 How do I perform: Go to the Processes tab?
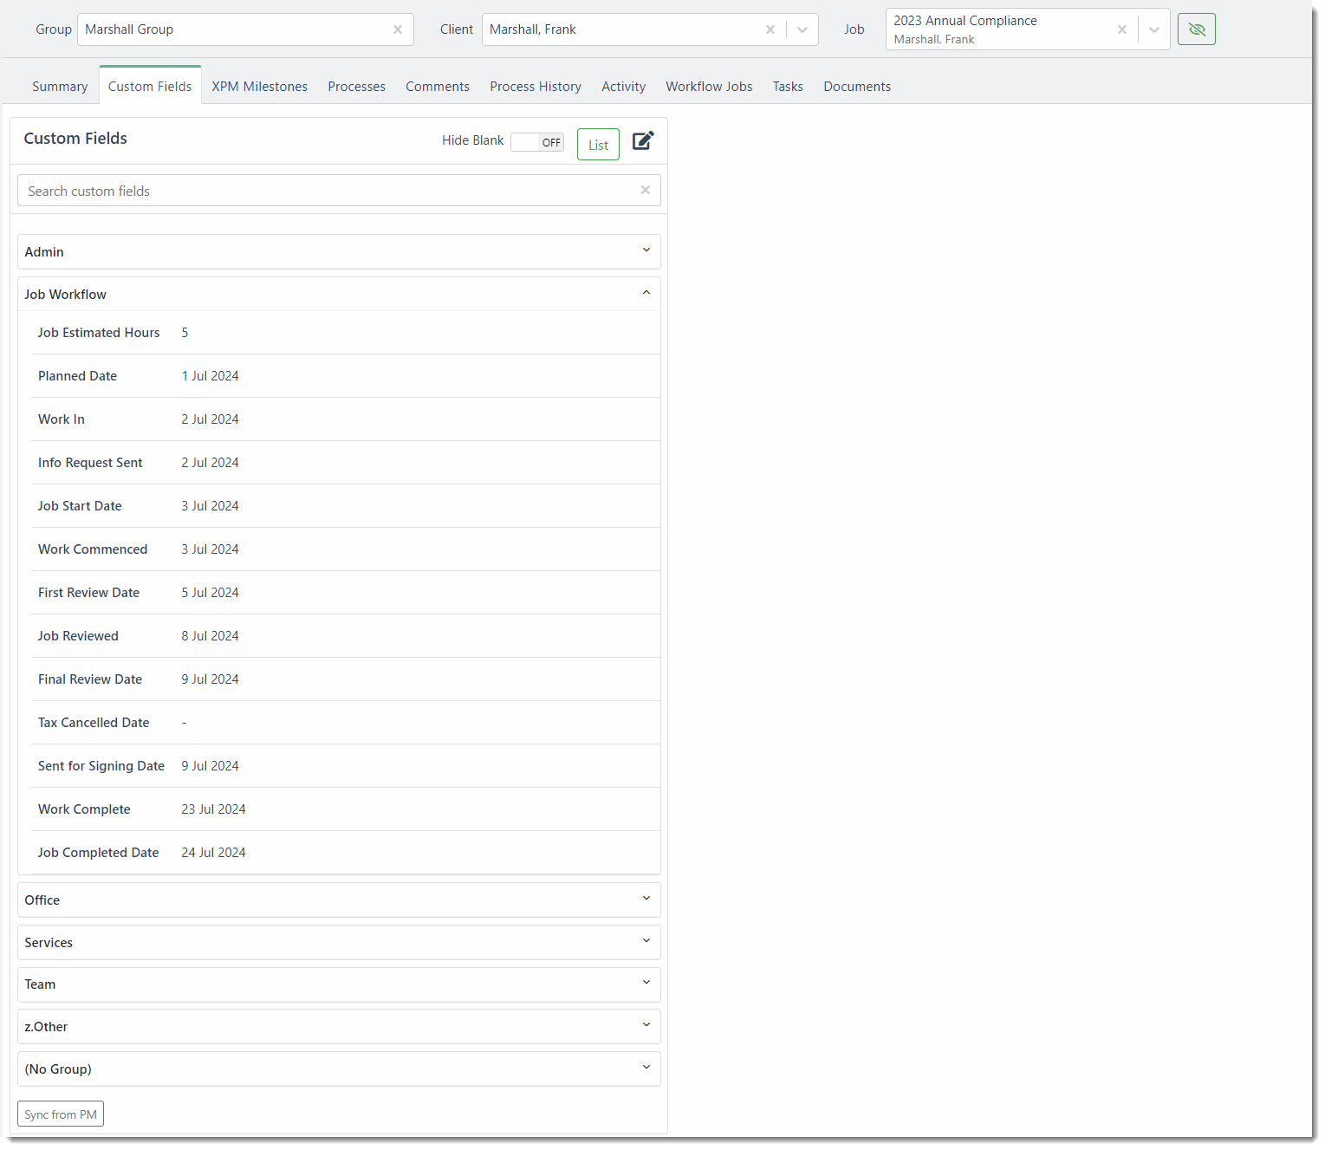tap(356, 87)
